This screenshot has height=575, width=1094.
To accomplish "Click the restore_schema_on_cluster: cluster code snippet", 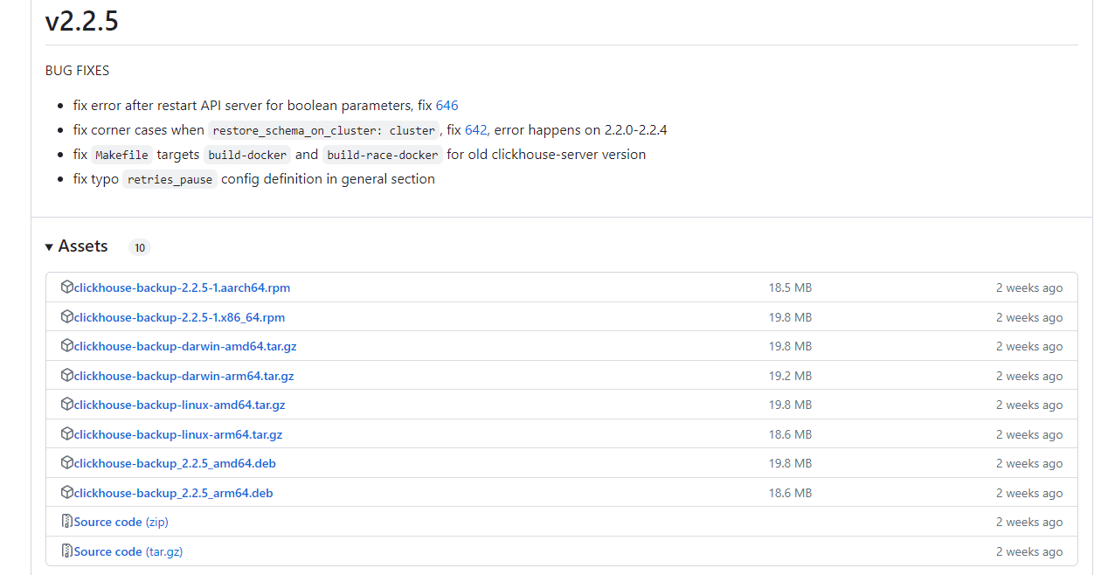I will pos(323,131).
